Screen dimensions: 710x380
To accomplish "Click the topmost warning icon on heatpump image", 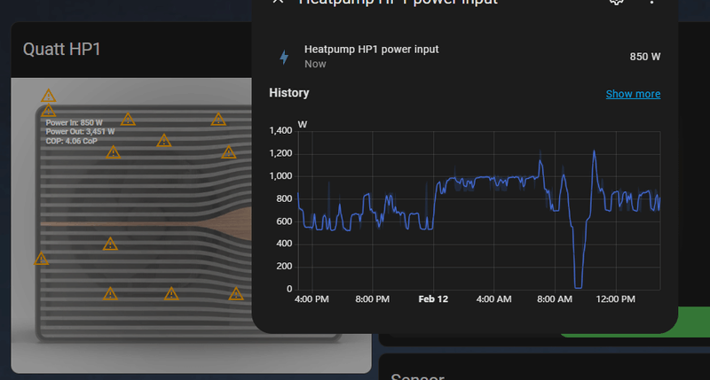I will coord(48,95).
